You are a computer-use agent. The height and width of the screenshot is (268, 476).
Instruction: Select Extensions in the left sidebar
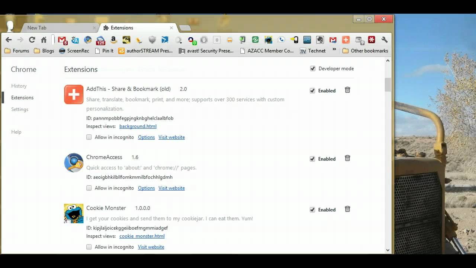point(22,98)
